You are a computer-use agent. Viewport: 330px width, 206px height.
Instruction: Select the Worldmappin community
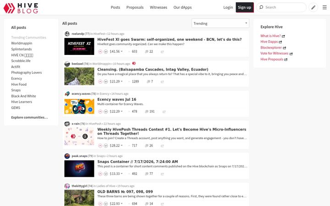coord(22,43)
